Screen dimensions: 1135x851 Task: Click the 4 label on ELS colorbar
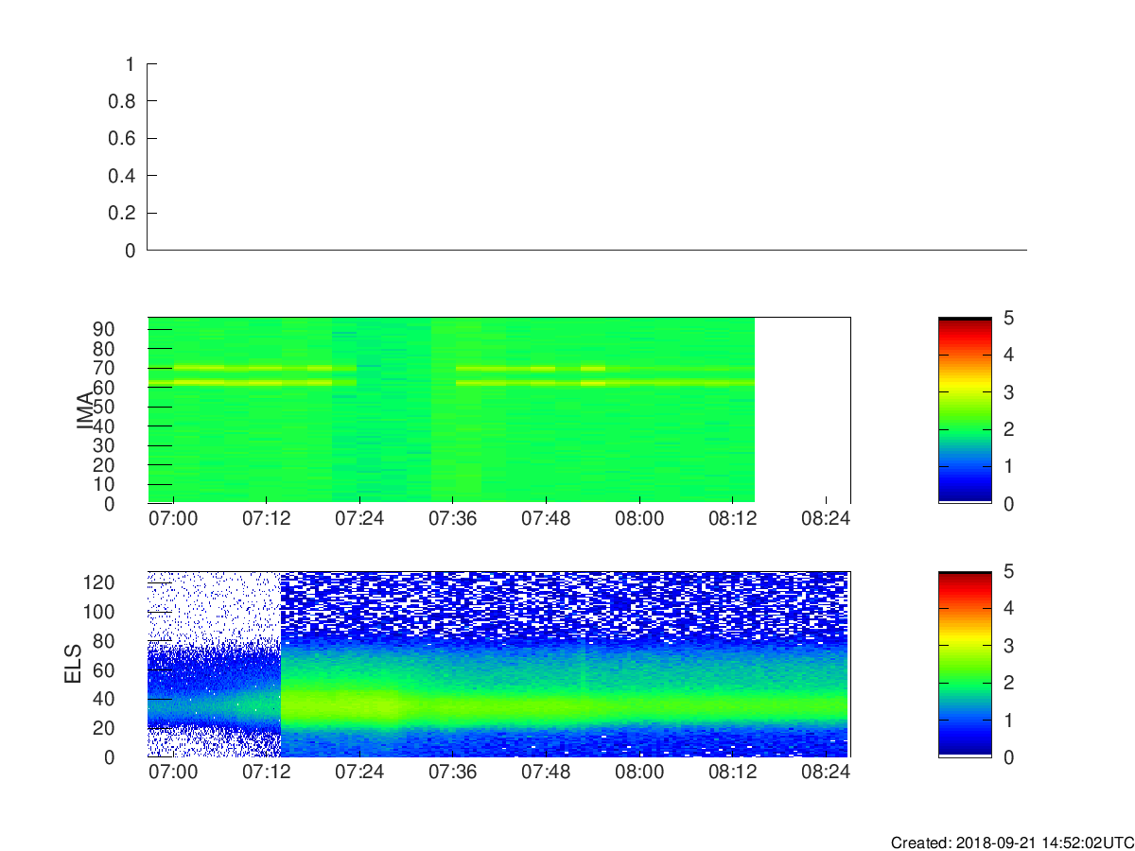pos(1008,608)
